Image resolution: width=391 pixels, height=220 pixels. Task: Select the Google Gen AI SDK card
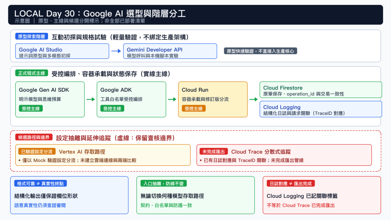coord(50,99)
